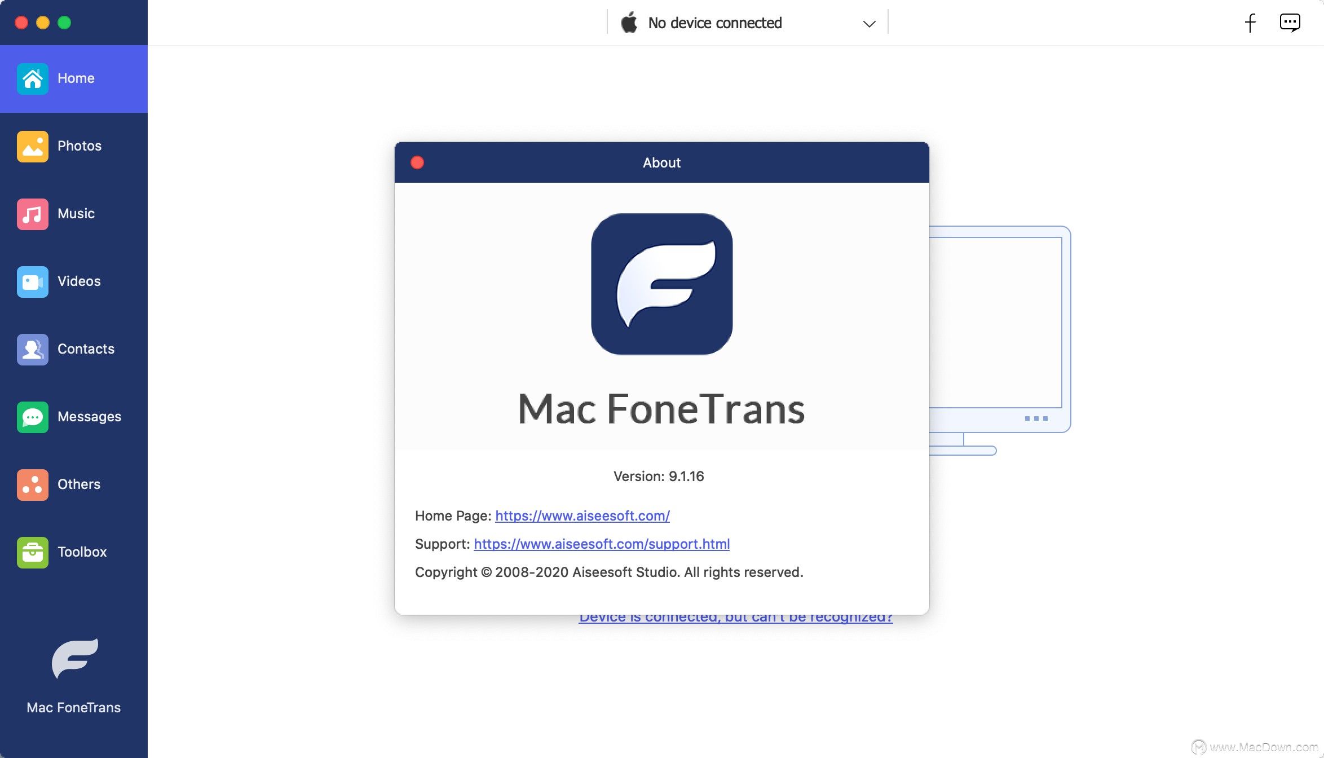Viewport: 1324px width, 758px height.
Task: Open the Photos section icon
Action: [33, 147]
